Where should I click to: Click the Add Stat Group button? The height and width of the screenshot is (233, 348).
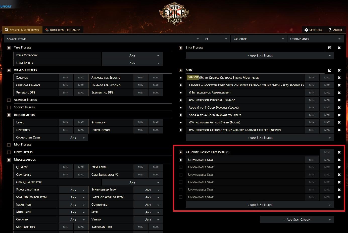coord(297,220)
